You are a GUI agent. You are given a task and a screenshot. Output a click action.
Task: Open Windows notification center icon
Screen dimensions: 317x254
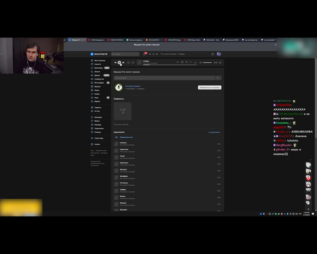pyautogui.click(x=313, y=214)
